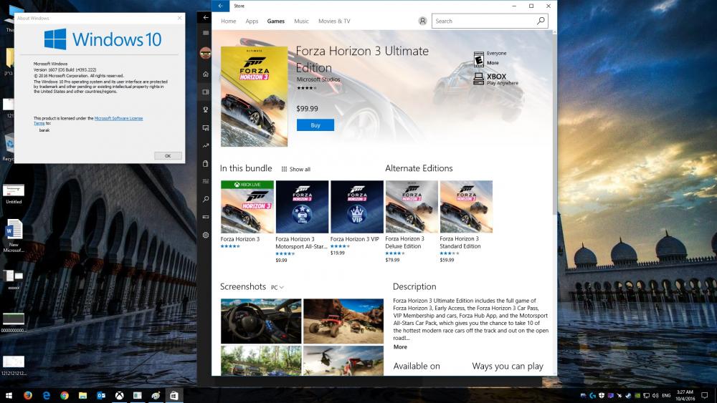Open the desert buggy screenshot

tap(343, 321)
